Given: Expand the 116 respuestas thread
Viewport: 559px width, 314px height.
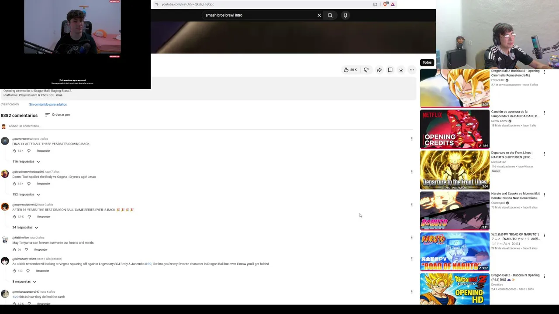Looking at the screenshot, I should pos(26,161).
